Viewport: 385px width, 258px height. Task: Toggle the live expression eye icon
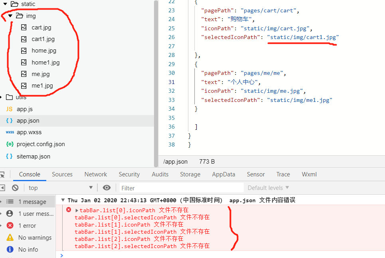click(107, 188)
